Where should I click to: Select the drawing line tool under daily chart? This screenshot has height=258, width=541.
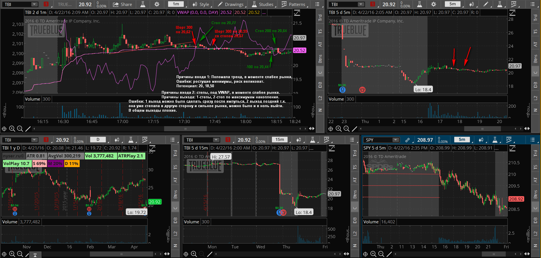pos(28,254)
